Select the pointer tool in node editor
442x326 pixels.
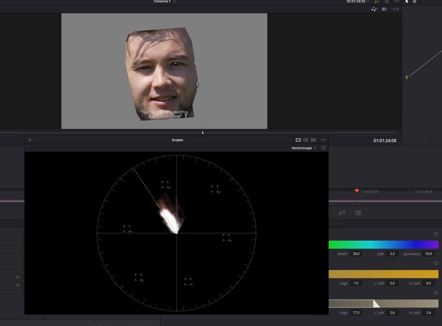(407, 1)
